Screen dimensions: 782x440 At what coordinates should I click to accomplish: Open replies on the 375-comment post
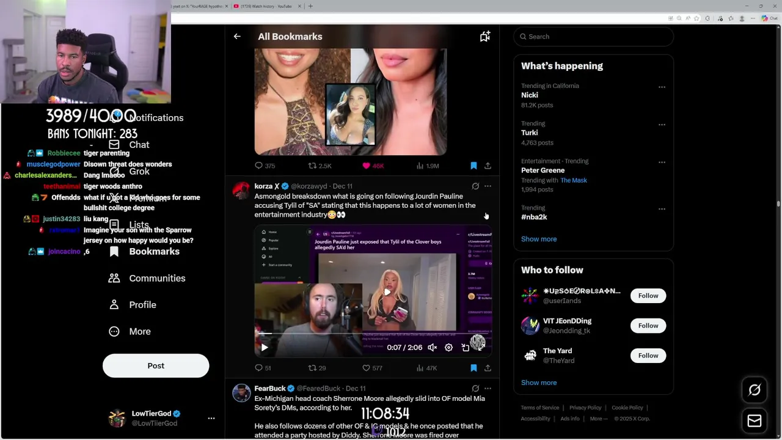coord(265,166)
